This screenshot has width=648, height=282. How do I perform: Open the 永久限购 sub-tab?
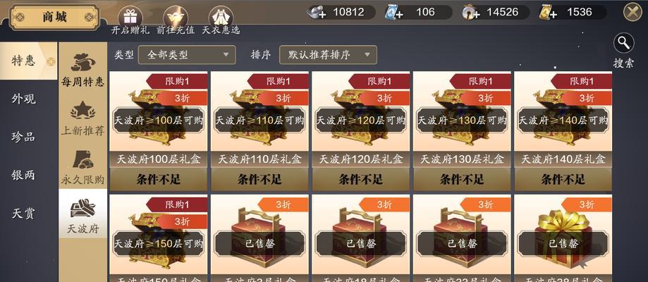82,167
